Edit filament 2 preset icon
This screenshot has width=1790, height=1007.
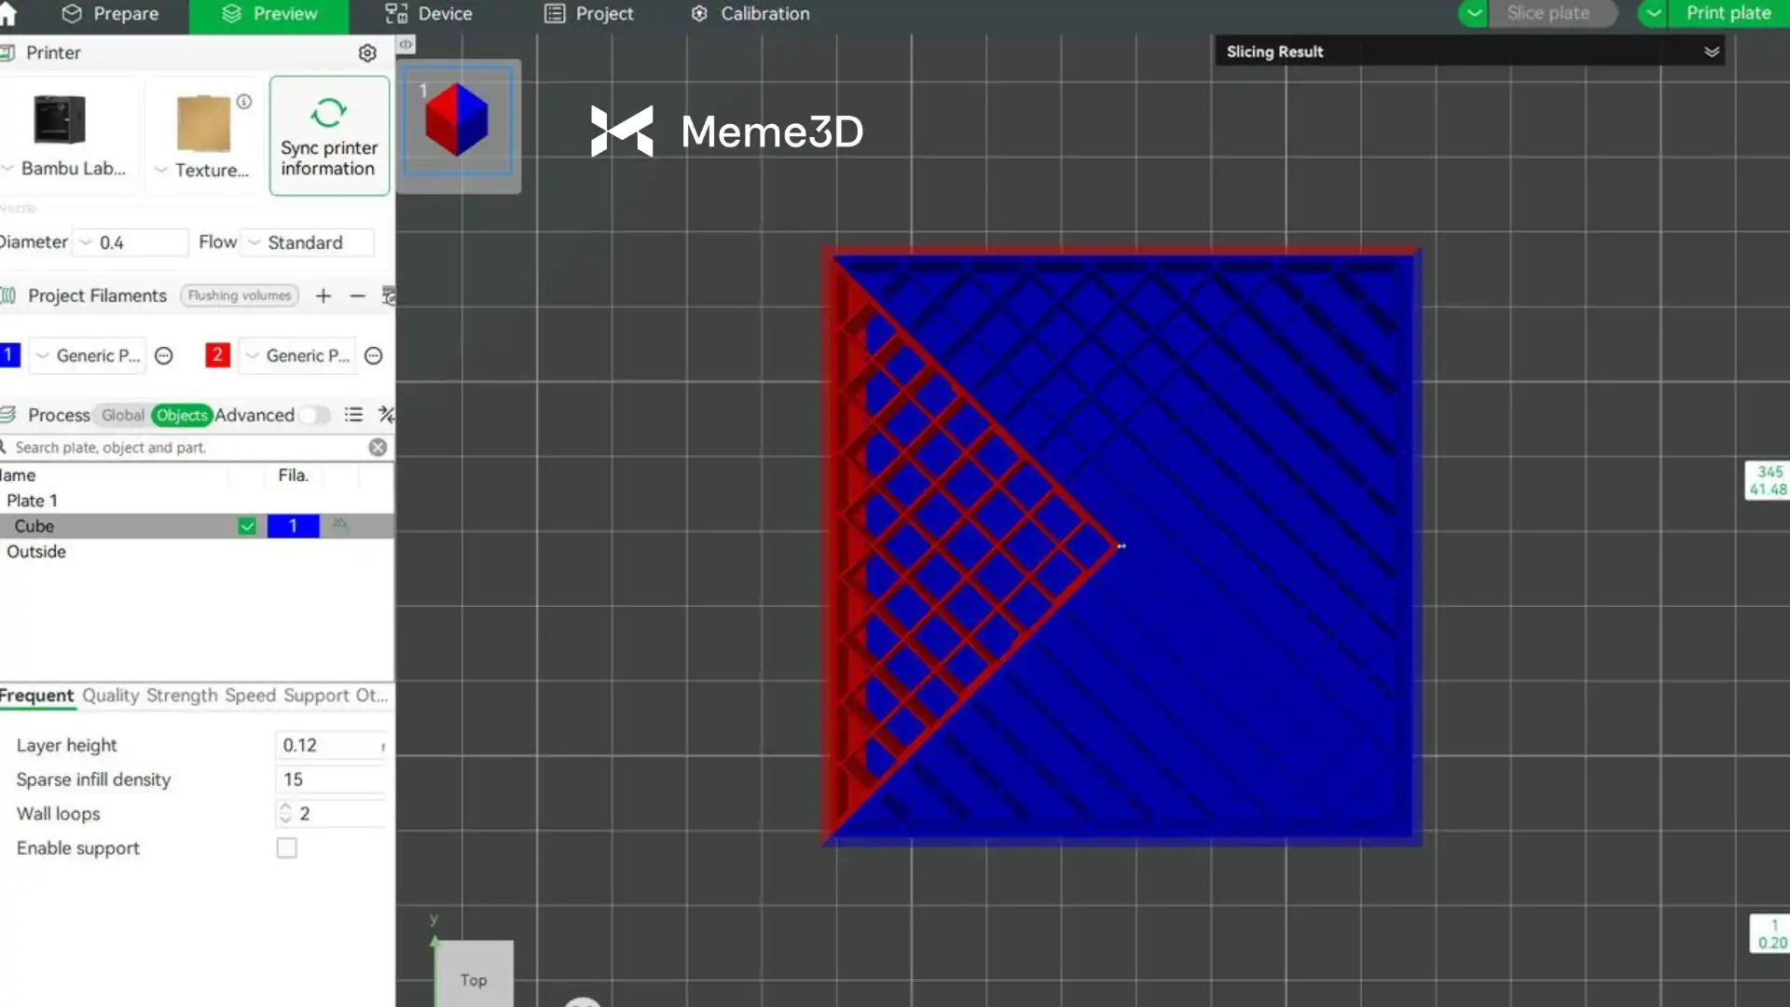pos(374,356)
